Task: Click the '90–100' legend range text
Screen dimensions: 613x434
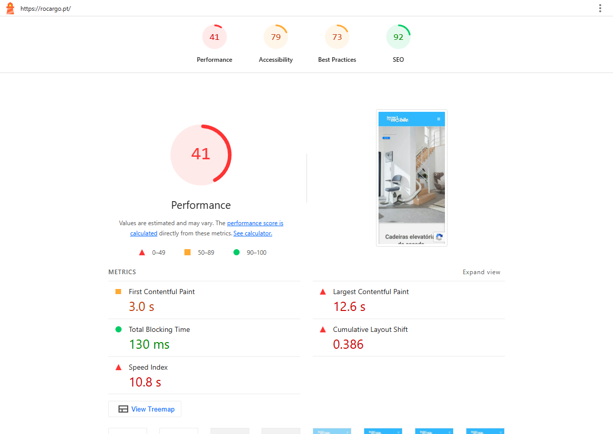Action: (257, 253)
